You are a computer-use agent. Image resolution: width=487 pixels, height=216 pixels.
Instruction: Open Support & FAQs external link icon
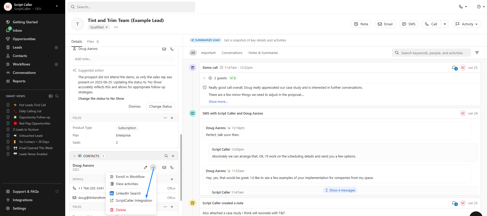click(x=57, y=191)
